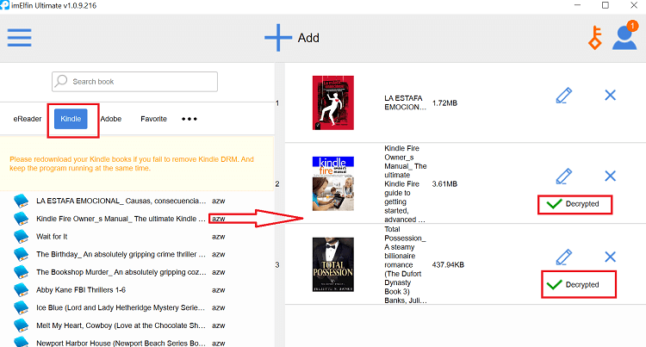Select 'Abby Kane FBI Thrillers 1-6' row
The height and width of the screenshot is (347, 646).
[81, 290]
